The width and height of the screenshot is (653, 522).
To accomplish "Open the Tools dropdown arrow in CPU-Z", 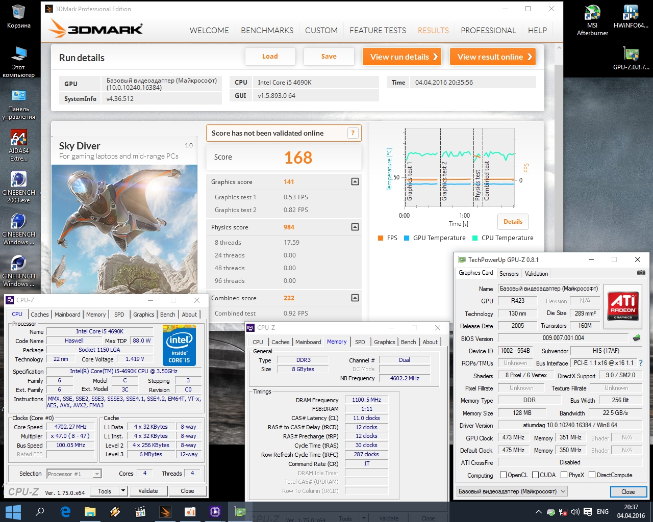I will [123, 491].
